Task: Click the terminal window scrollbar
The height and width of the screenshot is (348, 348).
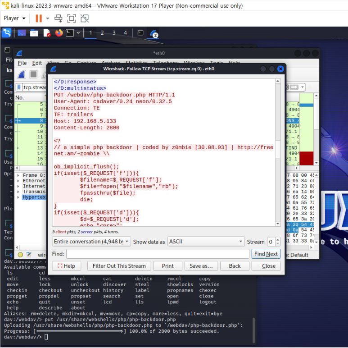Action: 253,330
